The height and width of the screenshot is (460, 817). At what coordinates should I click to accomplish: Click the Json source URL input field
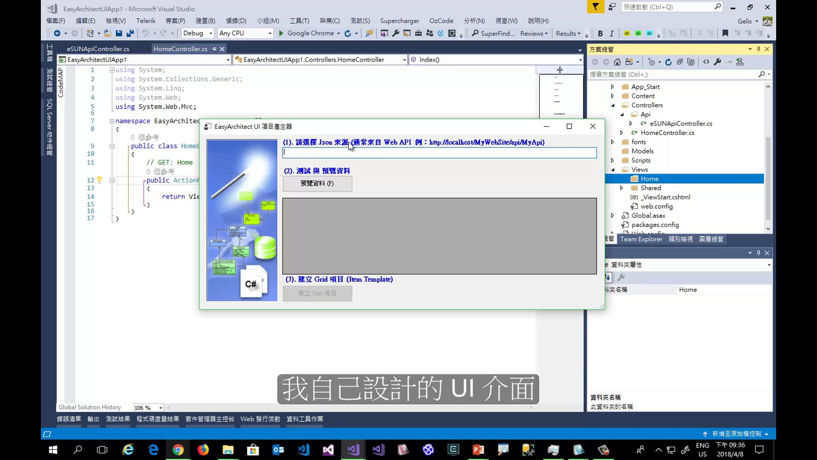coord(439,152)
